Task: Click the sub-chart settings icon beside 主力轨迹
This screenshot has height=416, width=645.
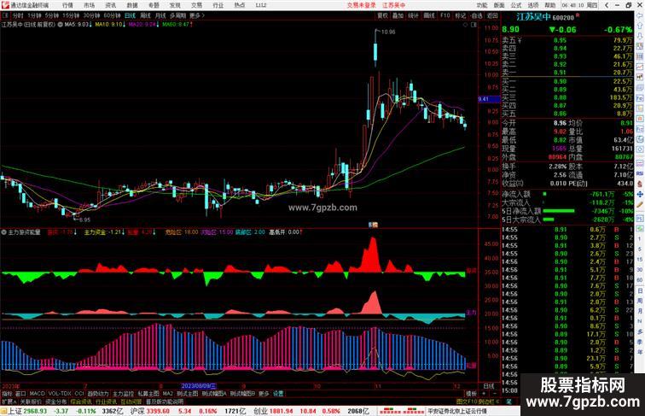Action: click(3, 232)
